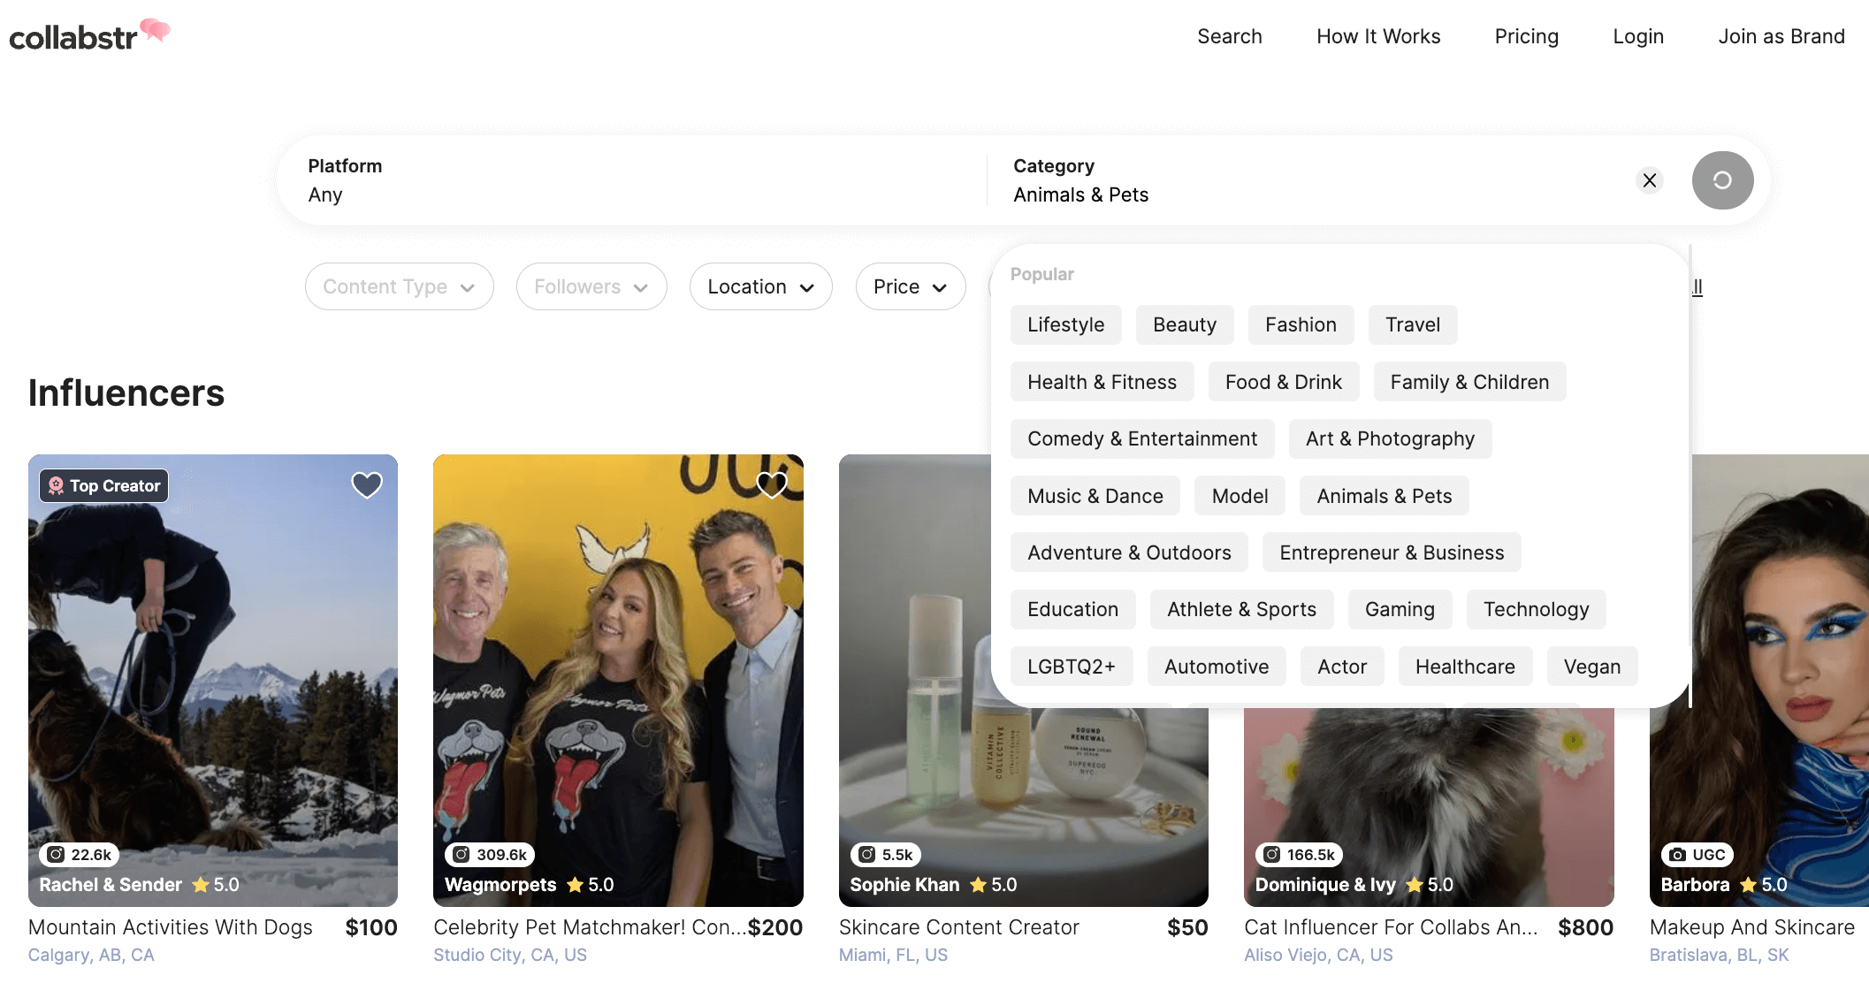Select the Gaming category chip
This screenshot has width=1869, height=983.
1399,609
